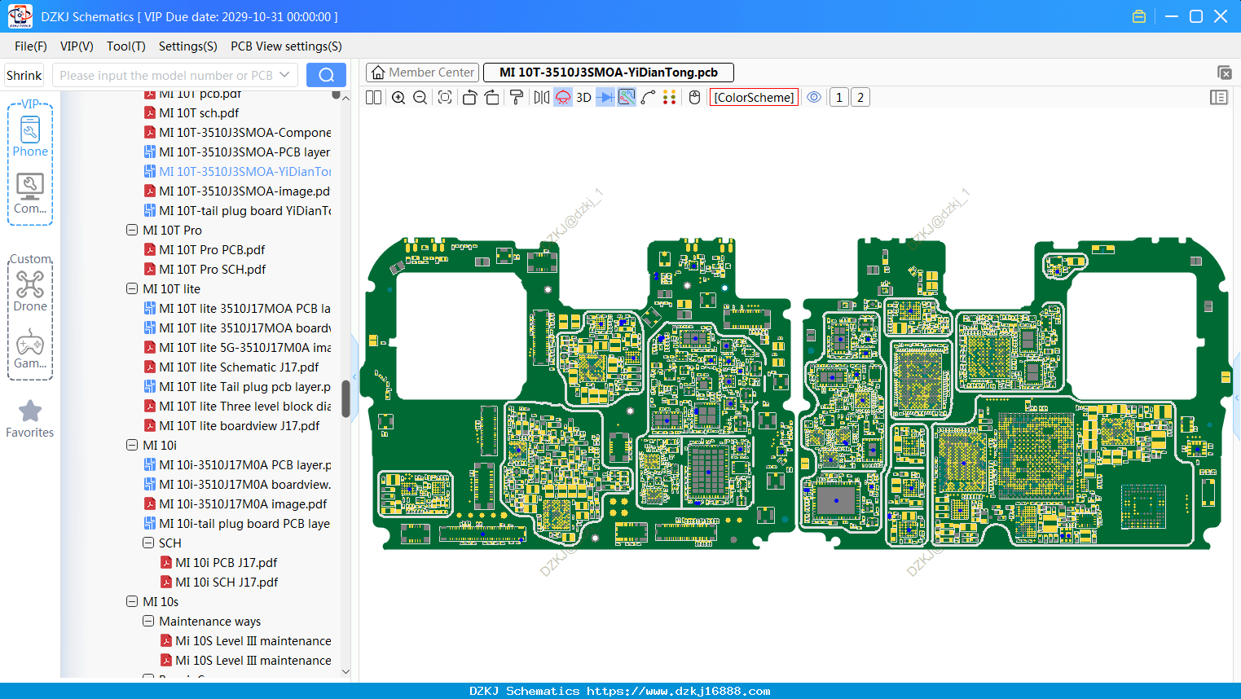The width and height of the screenshot is (1241, 699).
Task: Open the File(F) menu
Action: point(31,46)
